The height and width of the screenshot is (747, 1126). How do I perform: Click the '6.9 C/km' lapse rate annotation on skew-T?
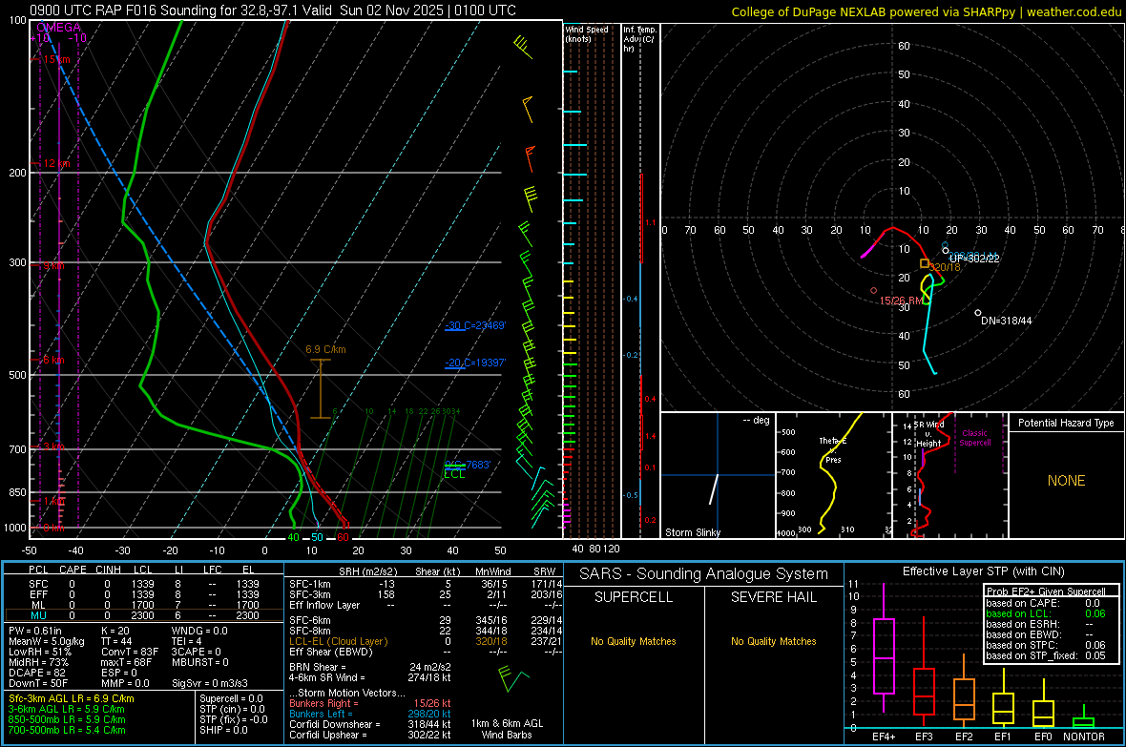(325, 350)
